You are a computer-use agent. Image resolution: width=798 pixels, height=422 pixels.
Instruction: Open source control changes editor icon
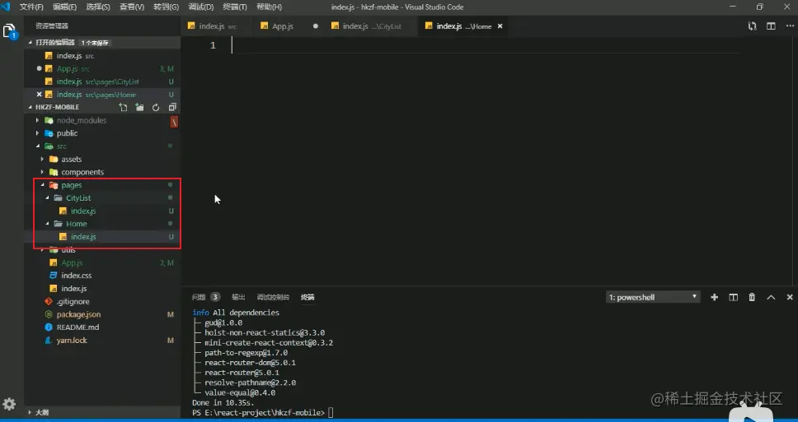[x=752, y=26]
